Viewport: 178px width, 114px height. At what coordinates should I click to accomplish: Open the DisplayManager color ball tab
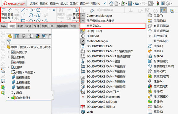(37, 36)
